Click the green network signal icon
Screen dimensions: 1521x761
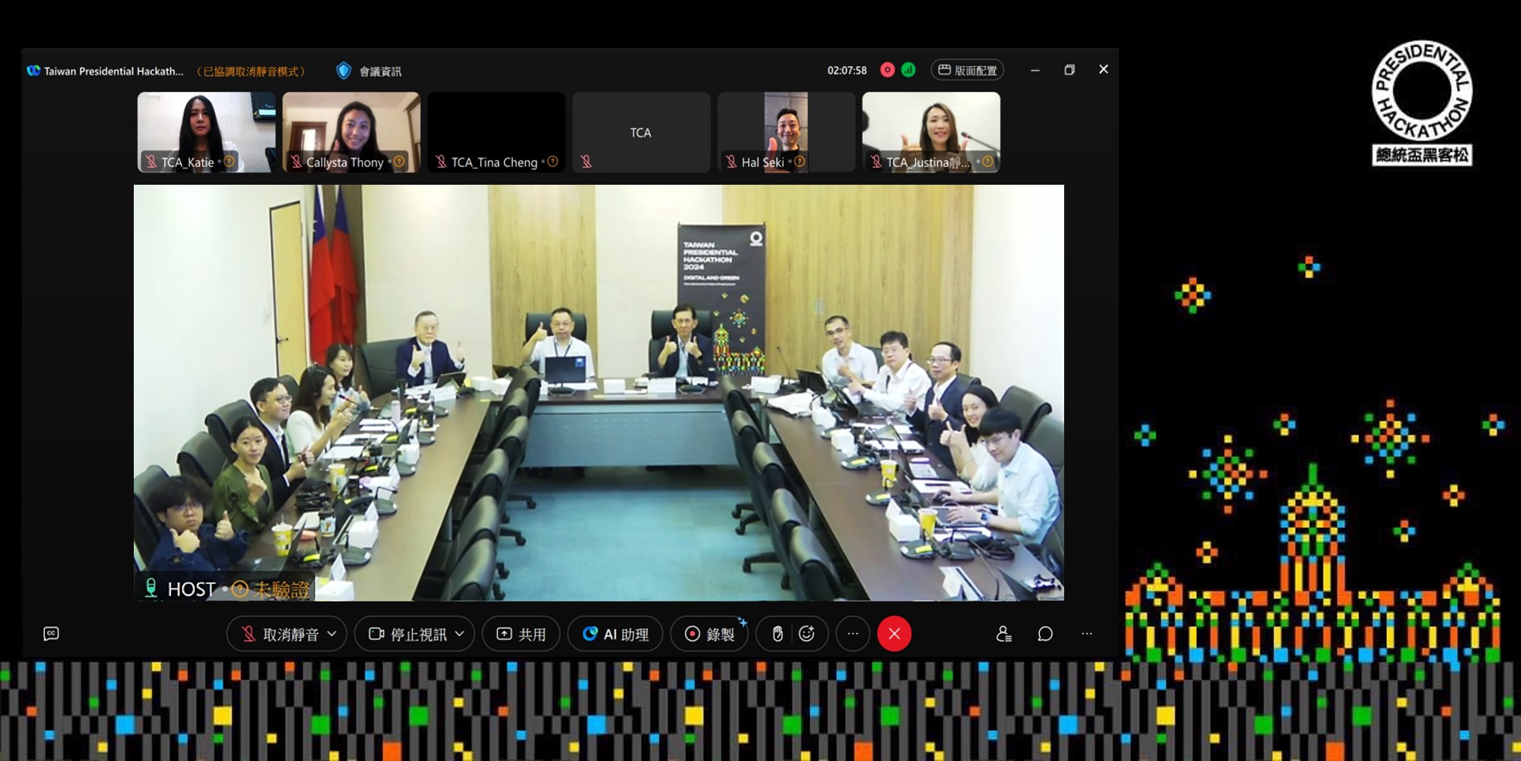(x=908, y=70)
